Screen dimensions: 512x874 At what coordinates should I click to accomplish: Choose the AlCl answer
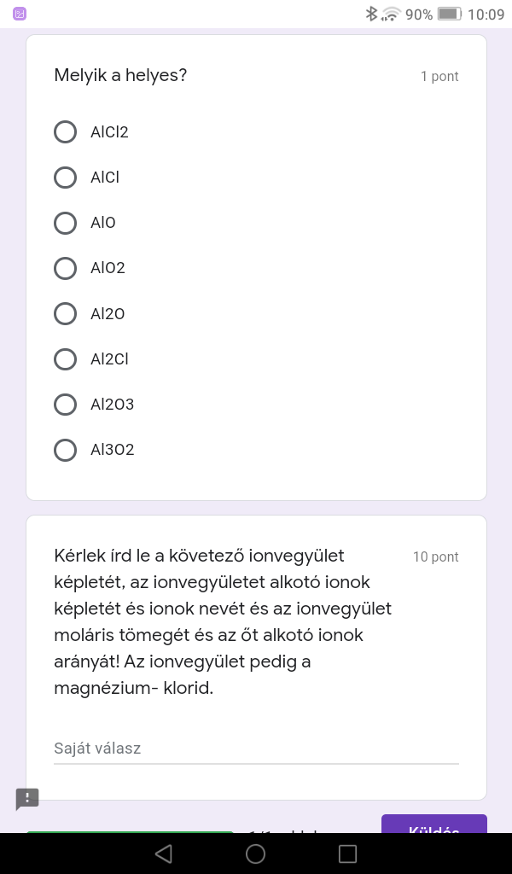66,178
